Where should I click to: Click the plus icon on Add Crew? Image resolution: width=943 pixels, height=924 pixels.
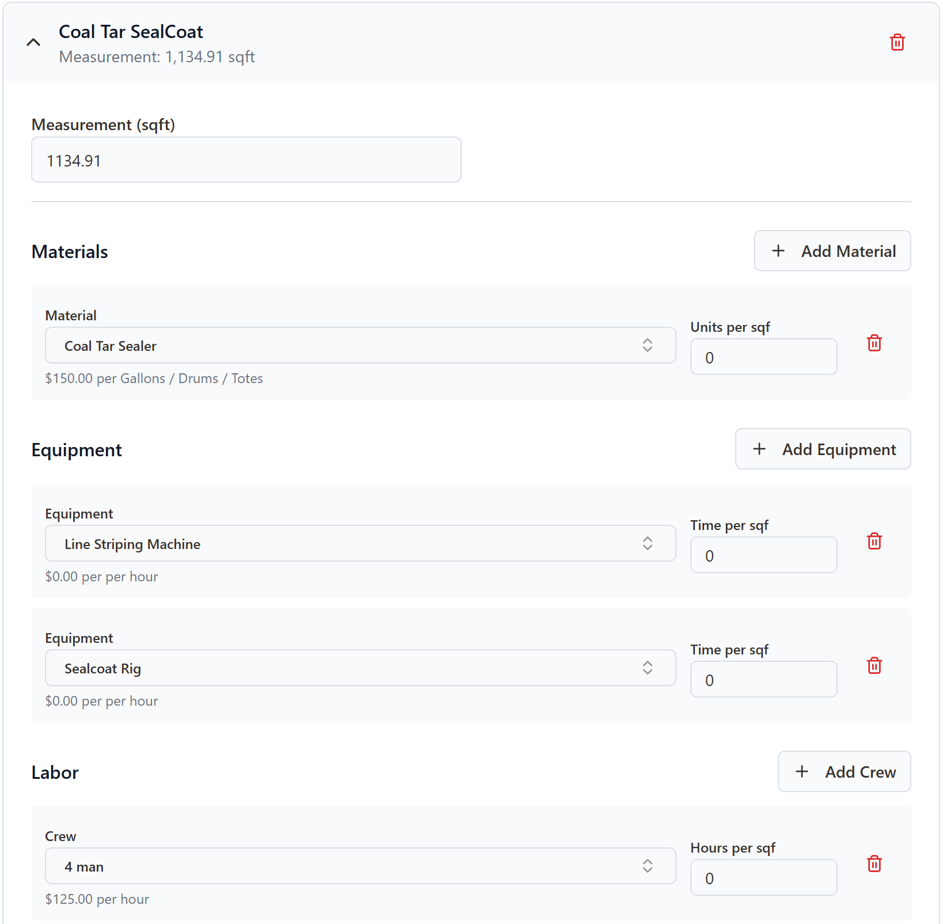801,771
